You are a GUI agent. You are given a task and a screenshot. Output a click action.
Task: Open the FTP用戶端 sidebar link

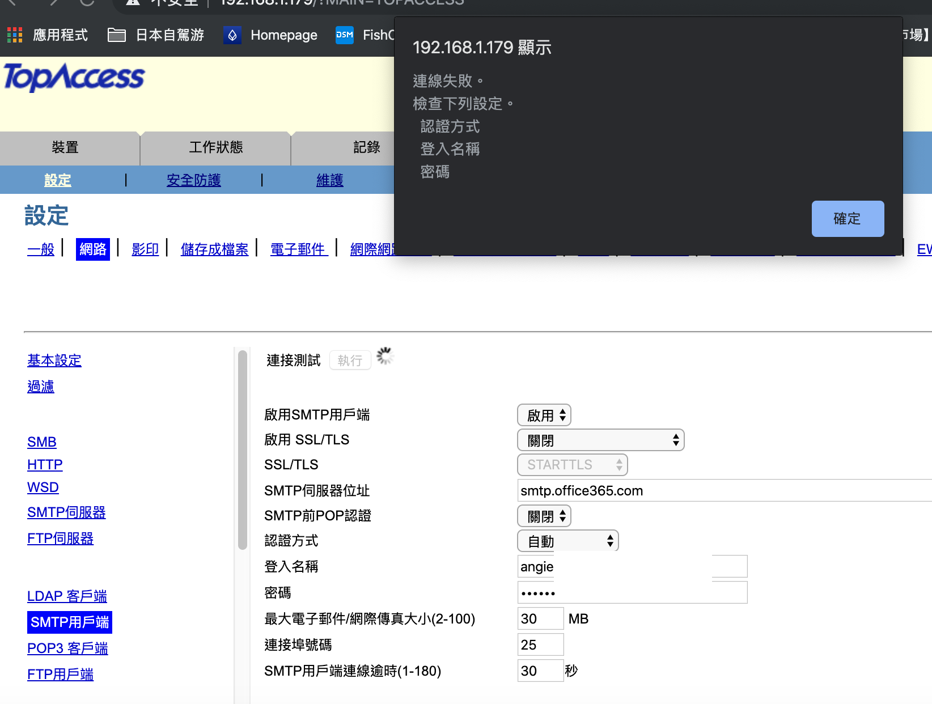click(x=60, y=675)
